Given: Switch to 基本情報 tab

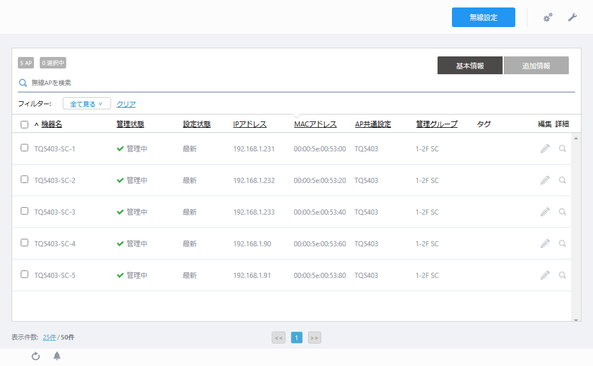Looking at the screenshot, I should (470, 66).
